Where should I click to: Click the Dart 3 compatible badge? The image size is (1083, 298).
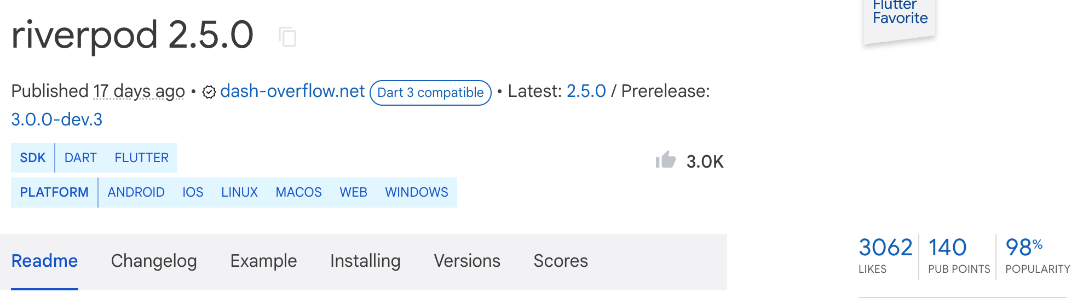(430, 93)
